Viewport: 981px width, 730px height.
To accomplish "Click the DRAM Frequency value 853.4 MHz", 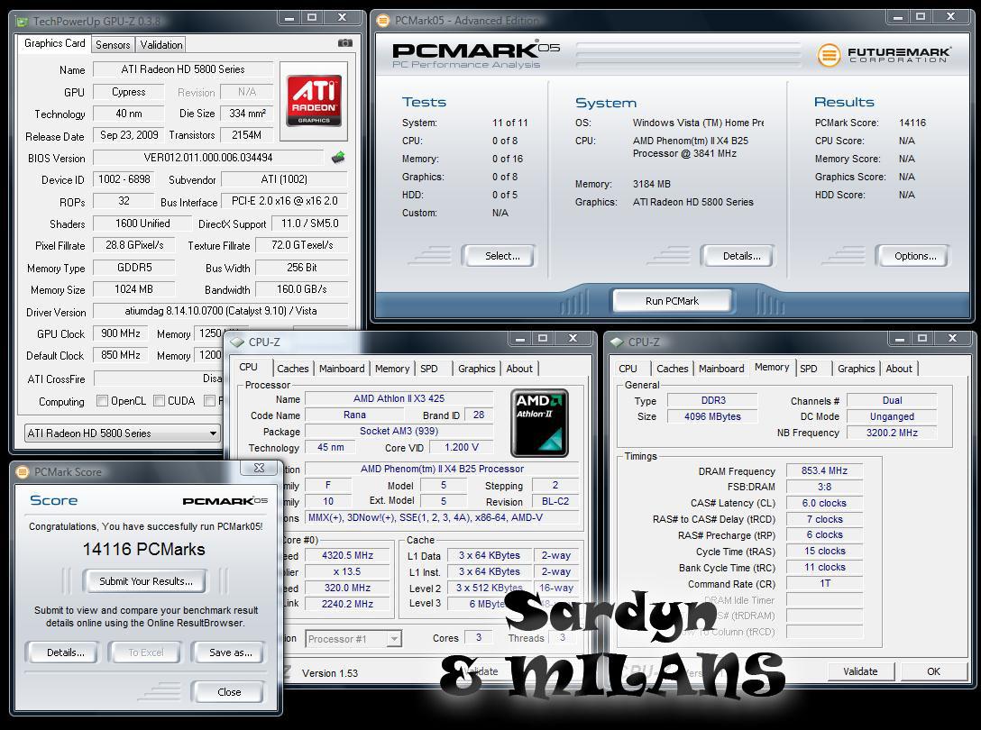I will tap(824, 470).
